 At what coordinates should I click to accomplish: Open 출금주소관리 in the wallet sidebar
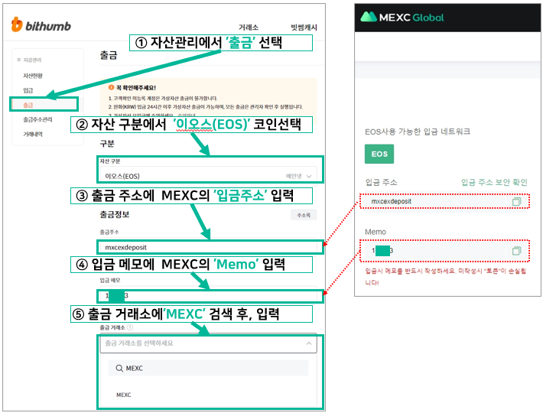point(37,119)
